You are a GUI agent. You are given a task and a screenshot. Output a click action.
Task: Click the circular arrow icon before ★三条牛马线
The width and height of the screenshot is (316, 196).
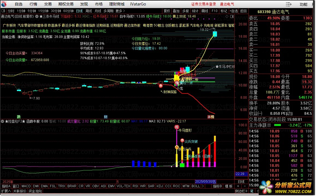tap(37, 17)
